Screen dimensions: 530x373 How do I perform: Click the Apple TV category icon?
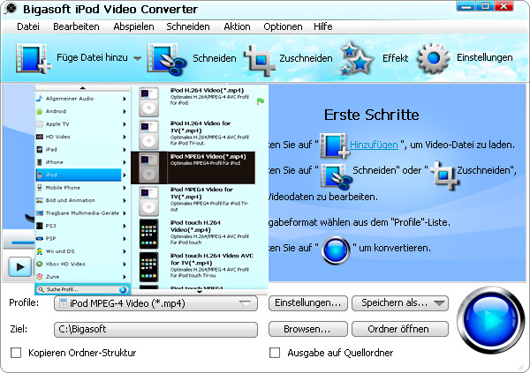(x=40, y=124)
